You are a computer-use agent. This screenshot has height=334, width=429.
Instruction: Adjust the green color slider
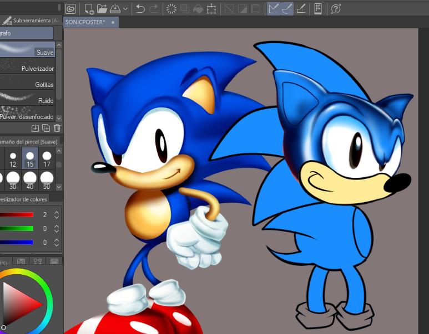point(17,228)
